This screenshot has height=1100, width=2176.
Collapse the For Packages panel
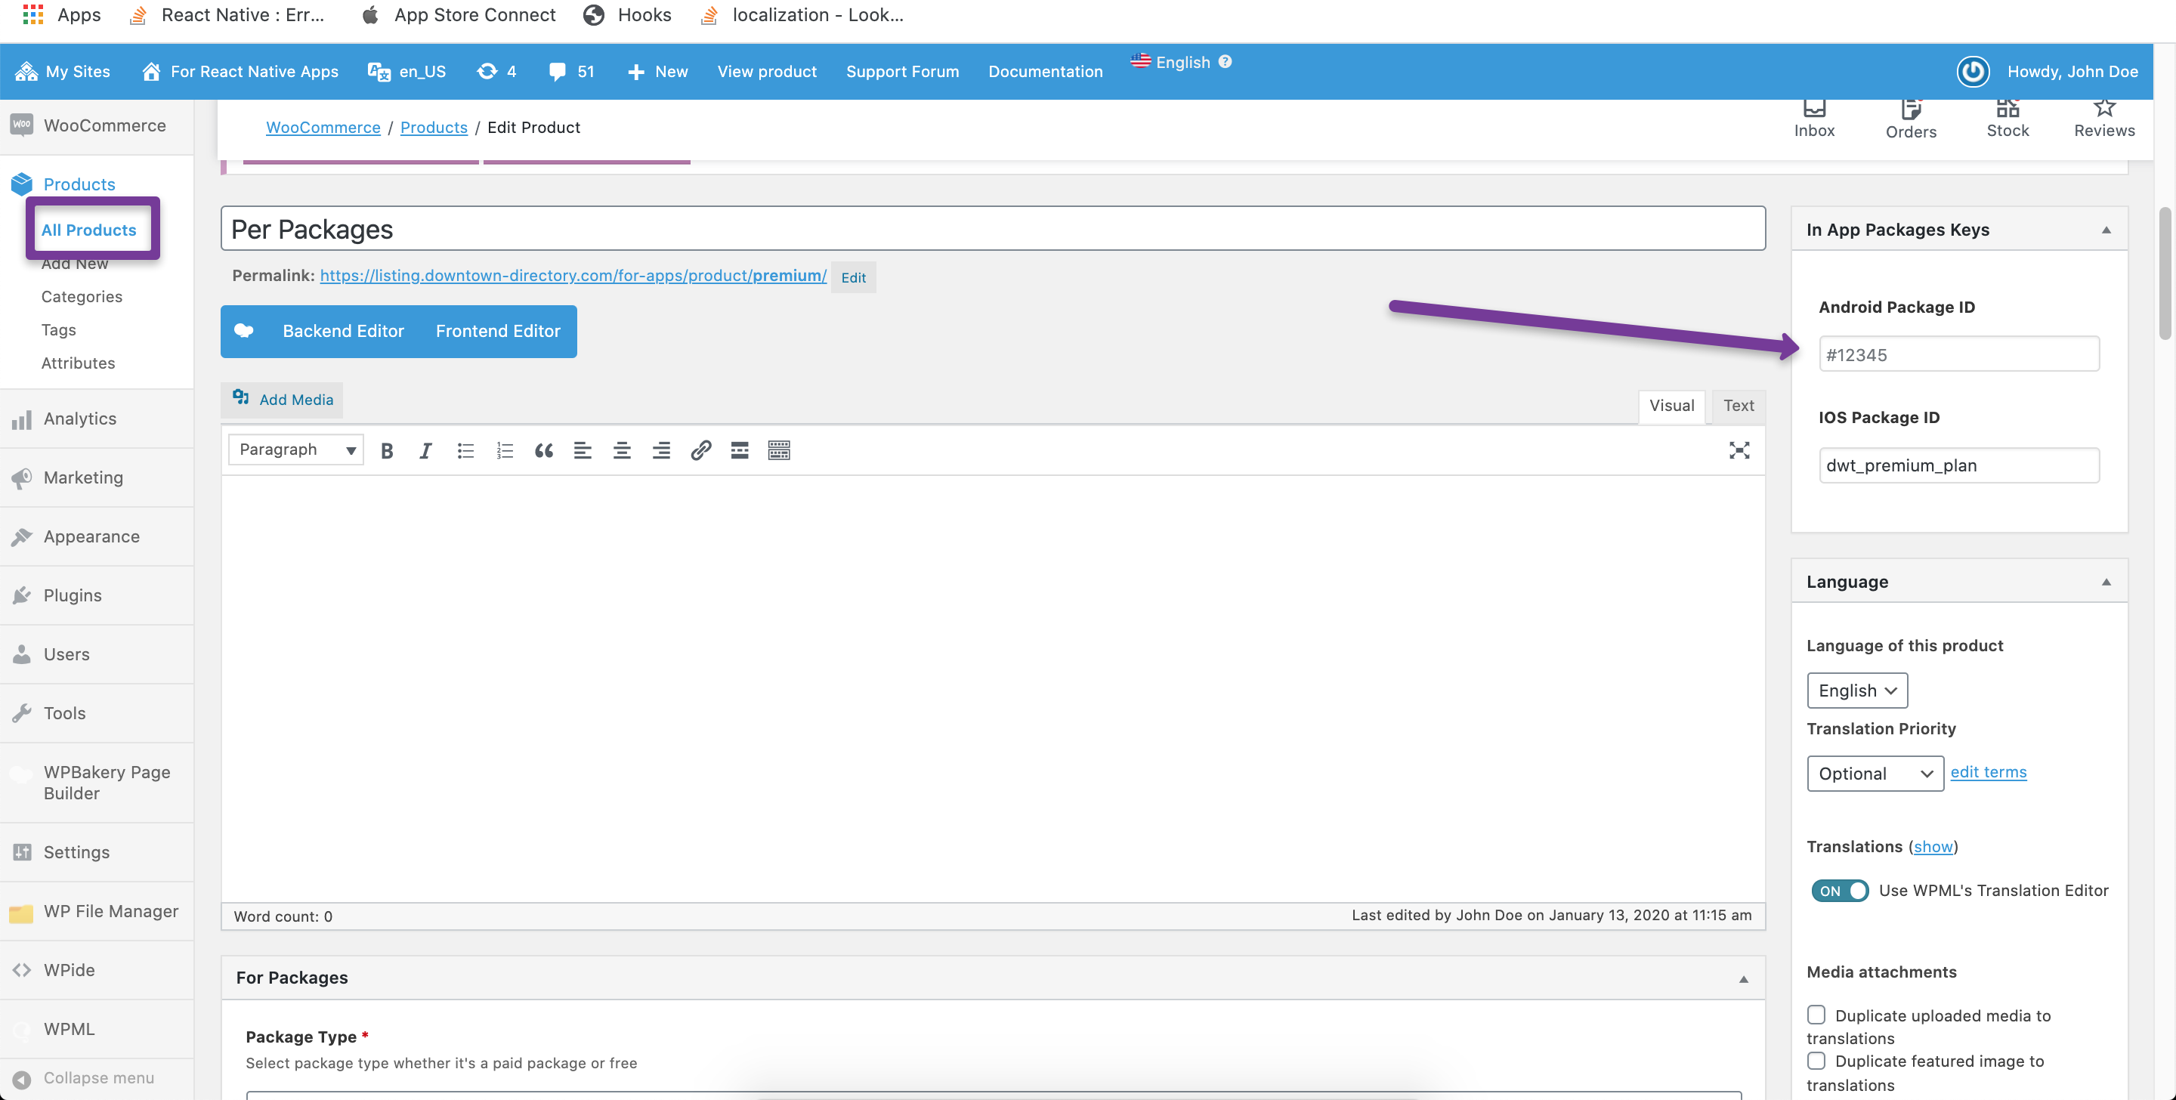tap(1744, 979)
